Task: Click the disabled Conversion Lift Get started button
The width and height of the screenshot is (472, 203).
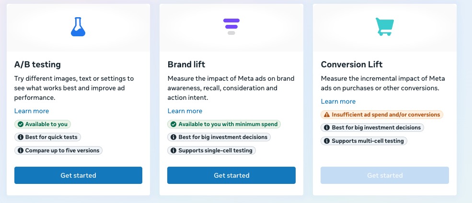Action: pos(385,175)
